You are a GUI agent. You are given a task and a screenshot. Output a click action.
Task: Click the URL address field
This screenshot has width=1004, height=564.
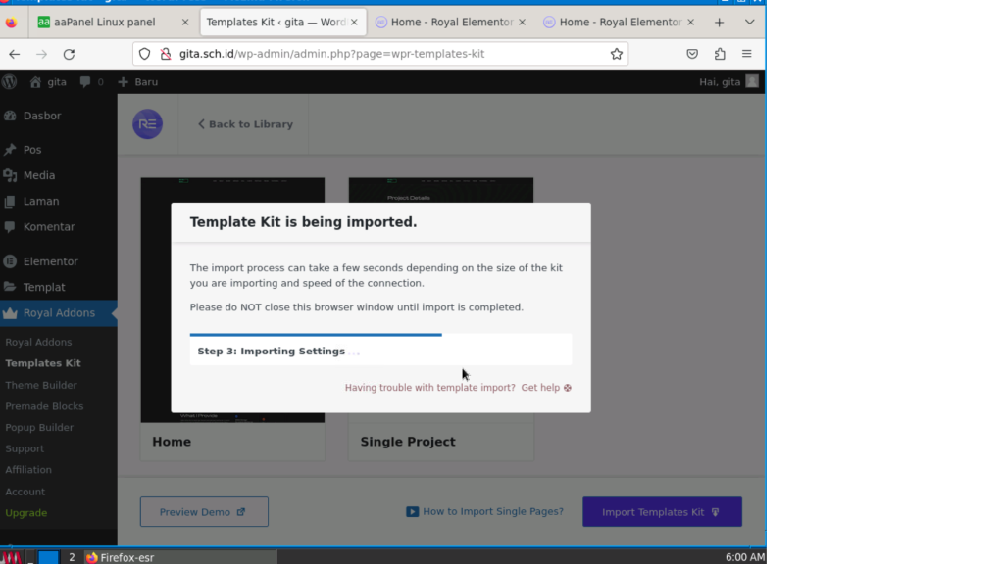pyautogui.click(x=382, y=54)
